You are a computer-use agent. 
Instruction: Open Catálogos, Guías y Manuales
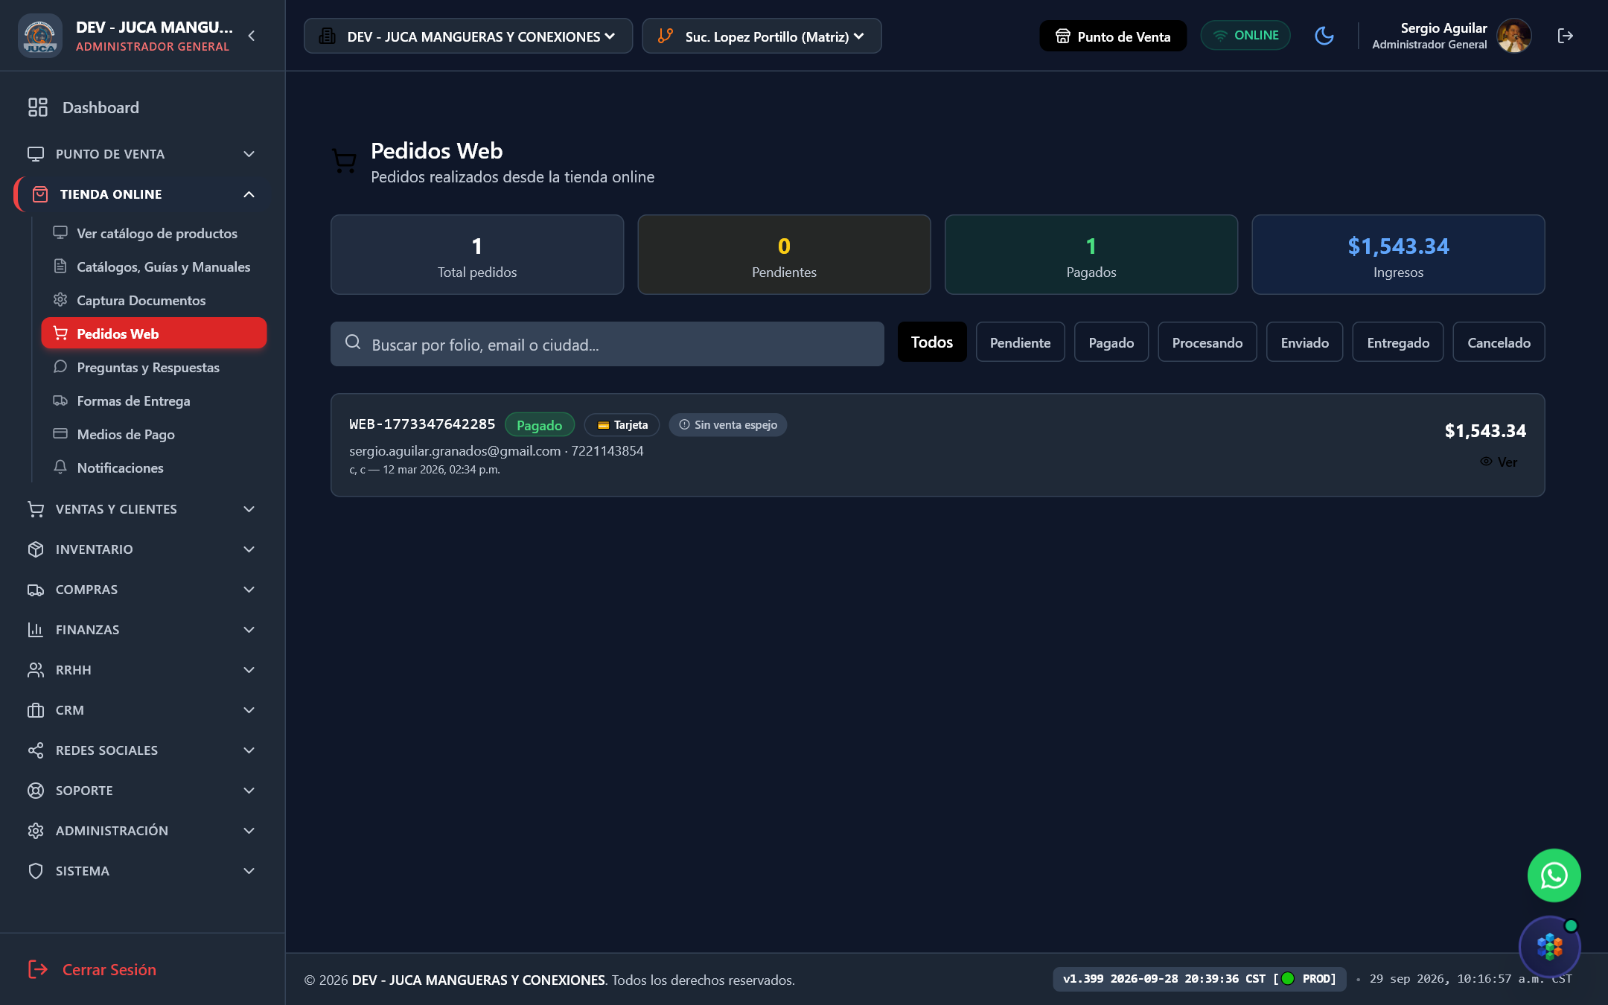pos(153,267)
